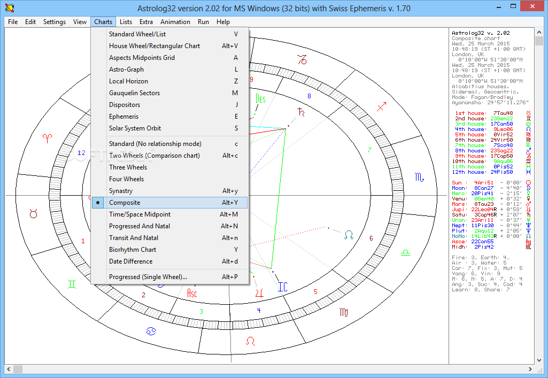This screenshot has height=378, width=548.
Task: Click the Asc marker in chart
Action: [x=192, y=293]
